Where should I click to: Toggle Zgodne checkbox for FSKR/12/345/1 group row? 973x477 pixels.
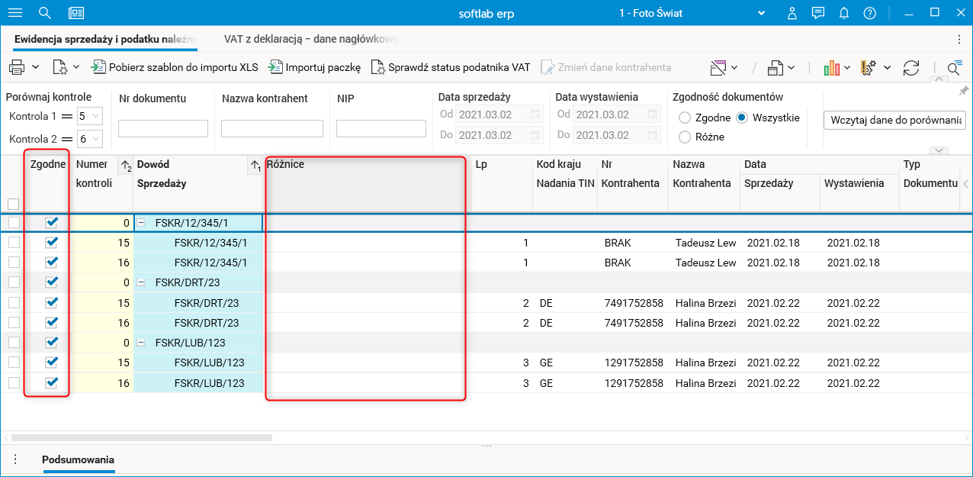pos(51,223)
